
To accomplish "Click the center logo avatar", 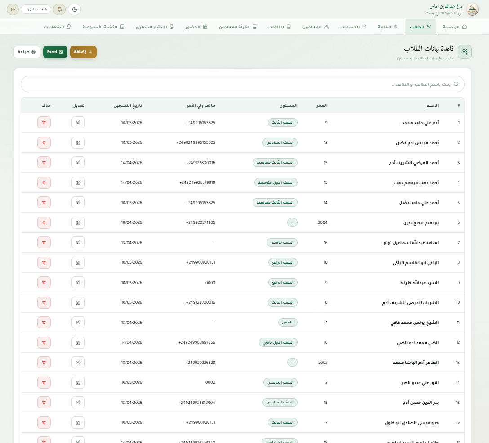I will pos(472,10).
